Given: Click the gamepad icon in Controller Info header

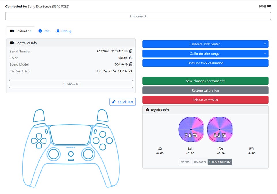Looking at the screenshot, I should coord(12,43).
